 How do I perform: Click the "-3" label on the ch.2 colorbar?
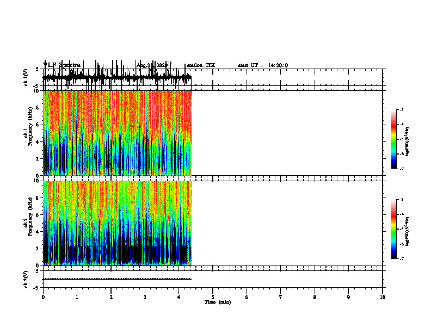402,200
